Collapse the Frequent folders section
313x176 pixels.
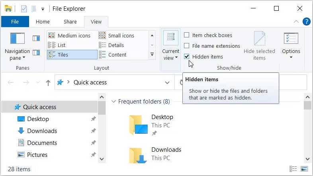113,102
